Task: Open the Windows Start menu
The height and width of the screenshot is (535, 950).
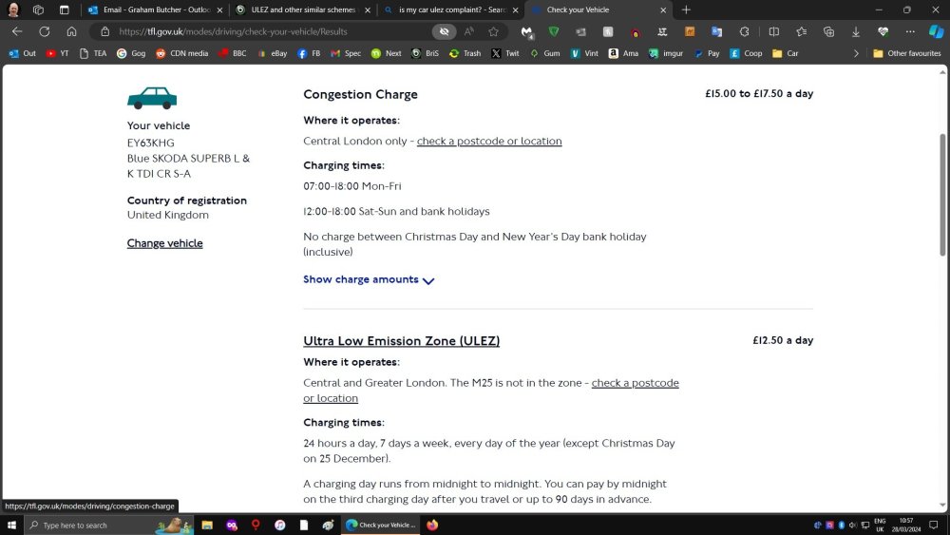Action: (11, 525)
